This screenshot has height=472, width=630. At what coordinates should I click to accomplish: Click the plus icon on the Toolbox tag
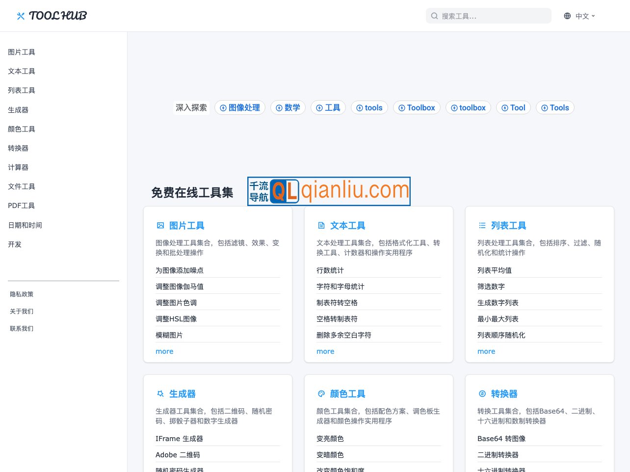click(x=402, y=107)
